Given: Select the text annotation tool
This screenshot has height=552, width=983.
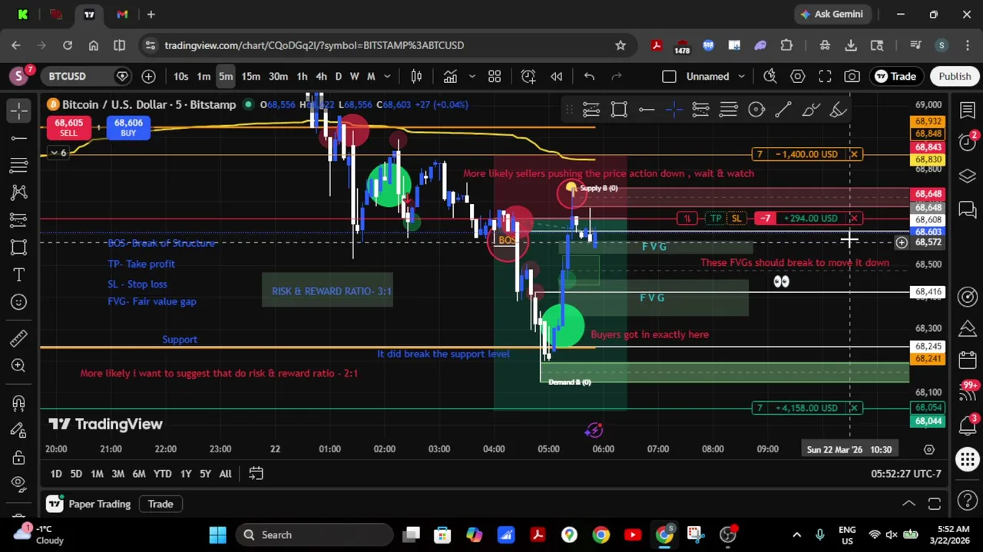Looking at the screenshot, I should coord(19,274).
